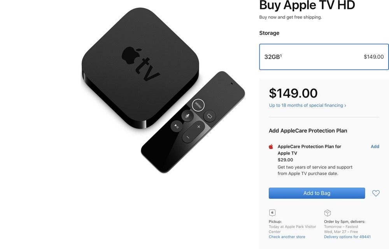
Task: Click the Add to Bag button
Action: coord(317,193)
